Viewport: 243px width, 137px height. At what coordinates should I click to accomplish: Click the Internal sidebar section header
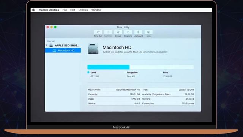click(50, 41)
